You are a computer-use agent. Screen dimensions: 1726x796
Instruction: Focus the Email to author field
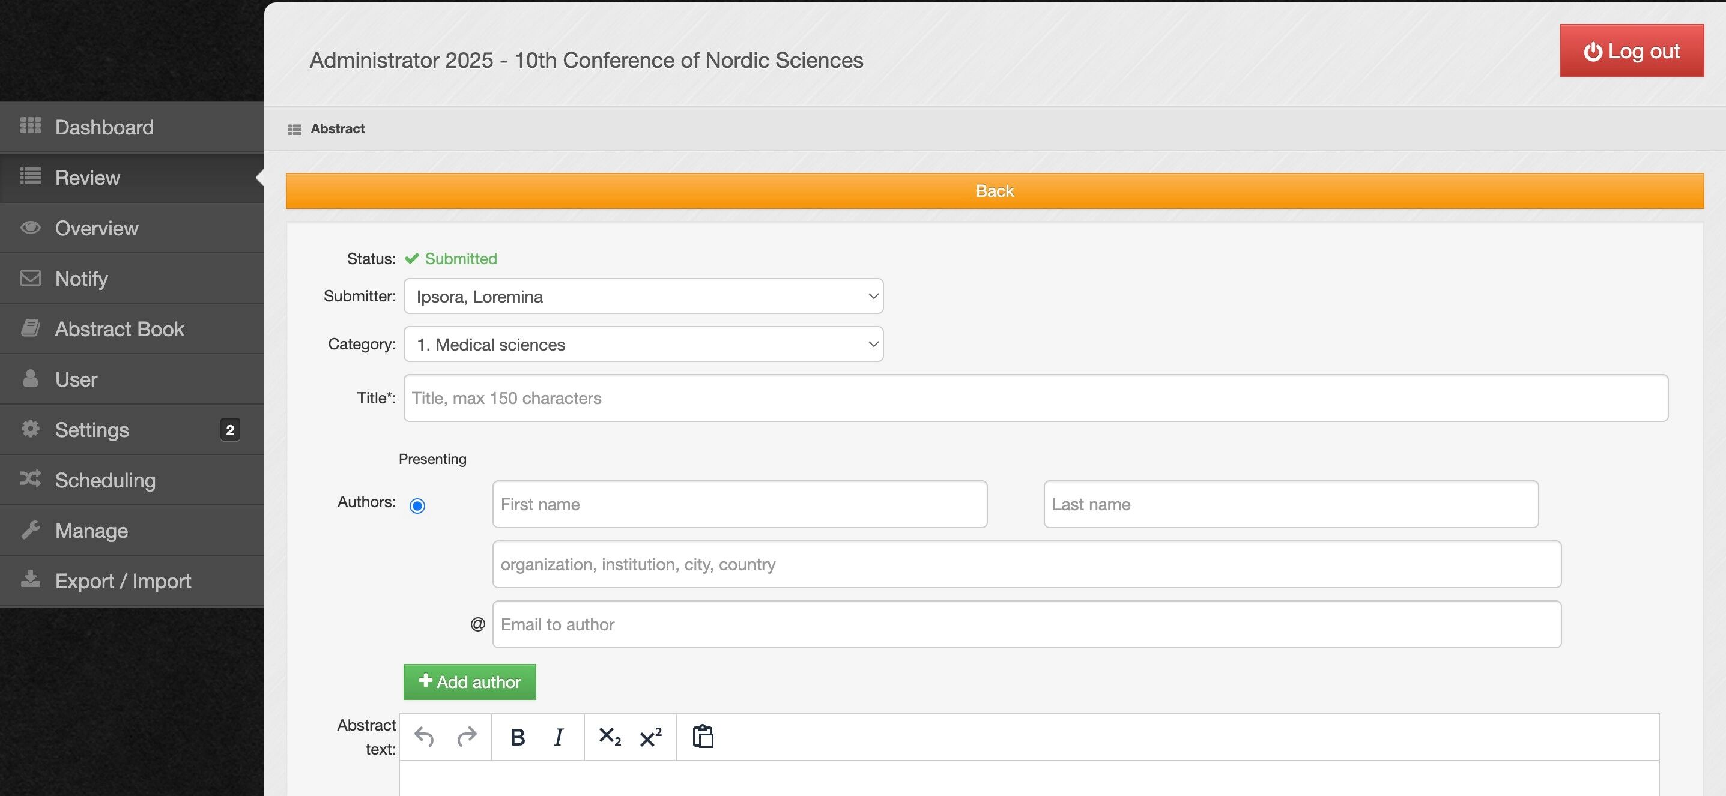coord(1026,625)
